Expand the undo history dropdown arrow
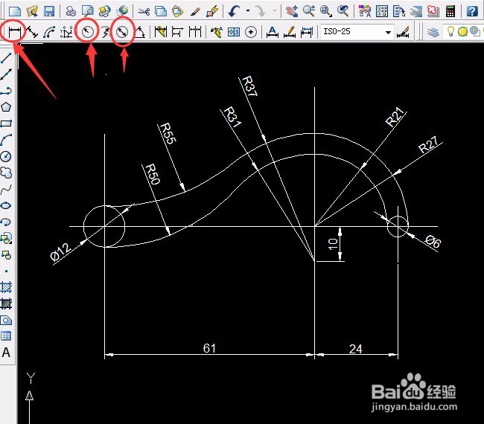 pyautogui.click(x=247, y=11)
